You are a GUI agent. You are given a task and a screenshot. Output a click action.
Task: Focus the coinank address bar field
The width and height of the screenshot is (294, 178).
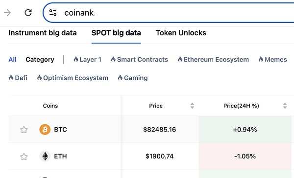[x=169, y=13]
